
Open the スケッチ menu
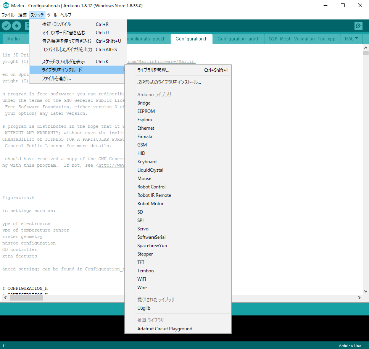tap(37, 15)
